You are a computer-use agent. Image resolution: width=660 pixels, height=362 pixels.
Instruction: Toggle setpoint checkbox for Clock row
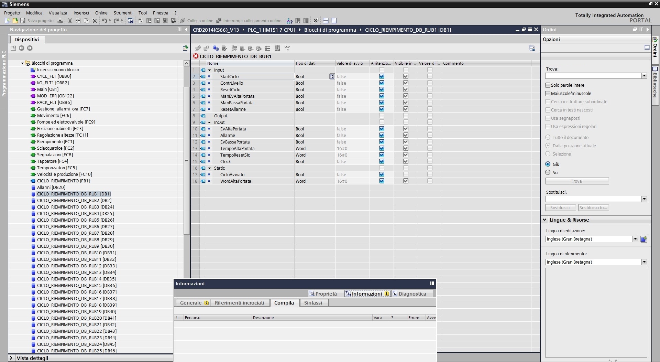430,161
